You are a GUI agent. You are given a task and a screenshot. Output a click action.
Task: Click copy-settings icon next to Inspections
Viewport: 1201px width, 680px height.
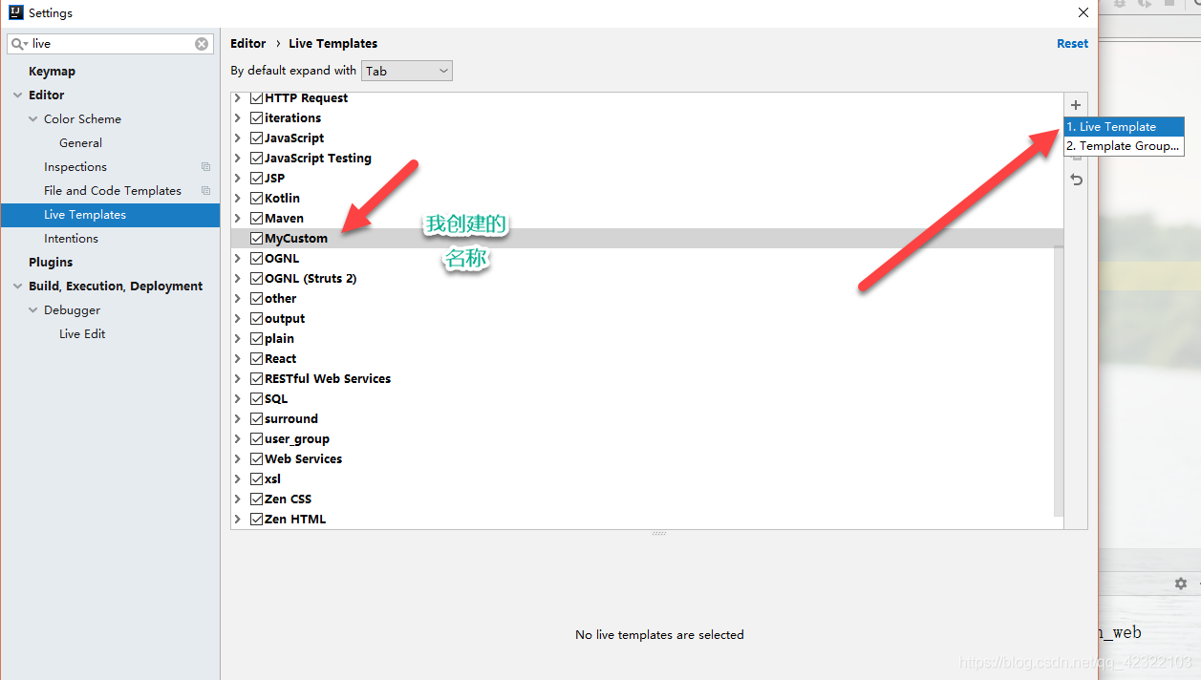click(x=205, y=166)
